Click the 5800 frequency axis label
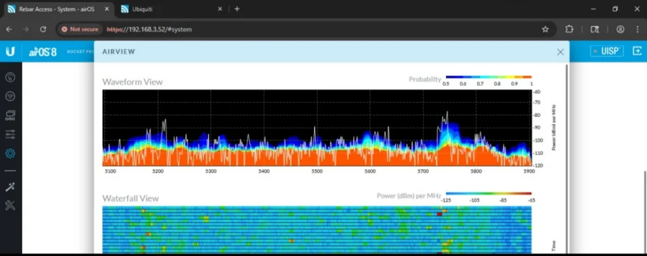The height and width of the screenshot is (256, 647). 476,171
